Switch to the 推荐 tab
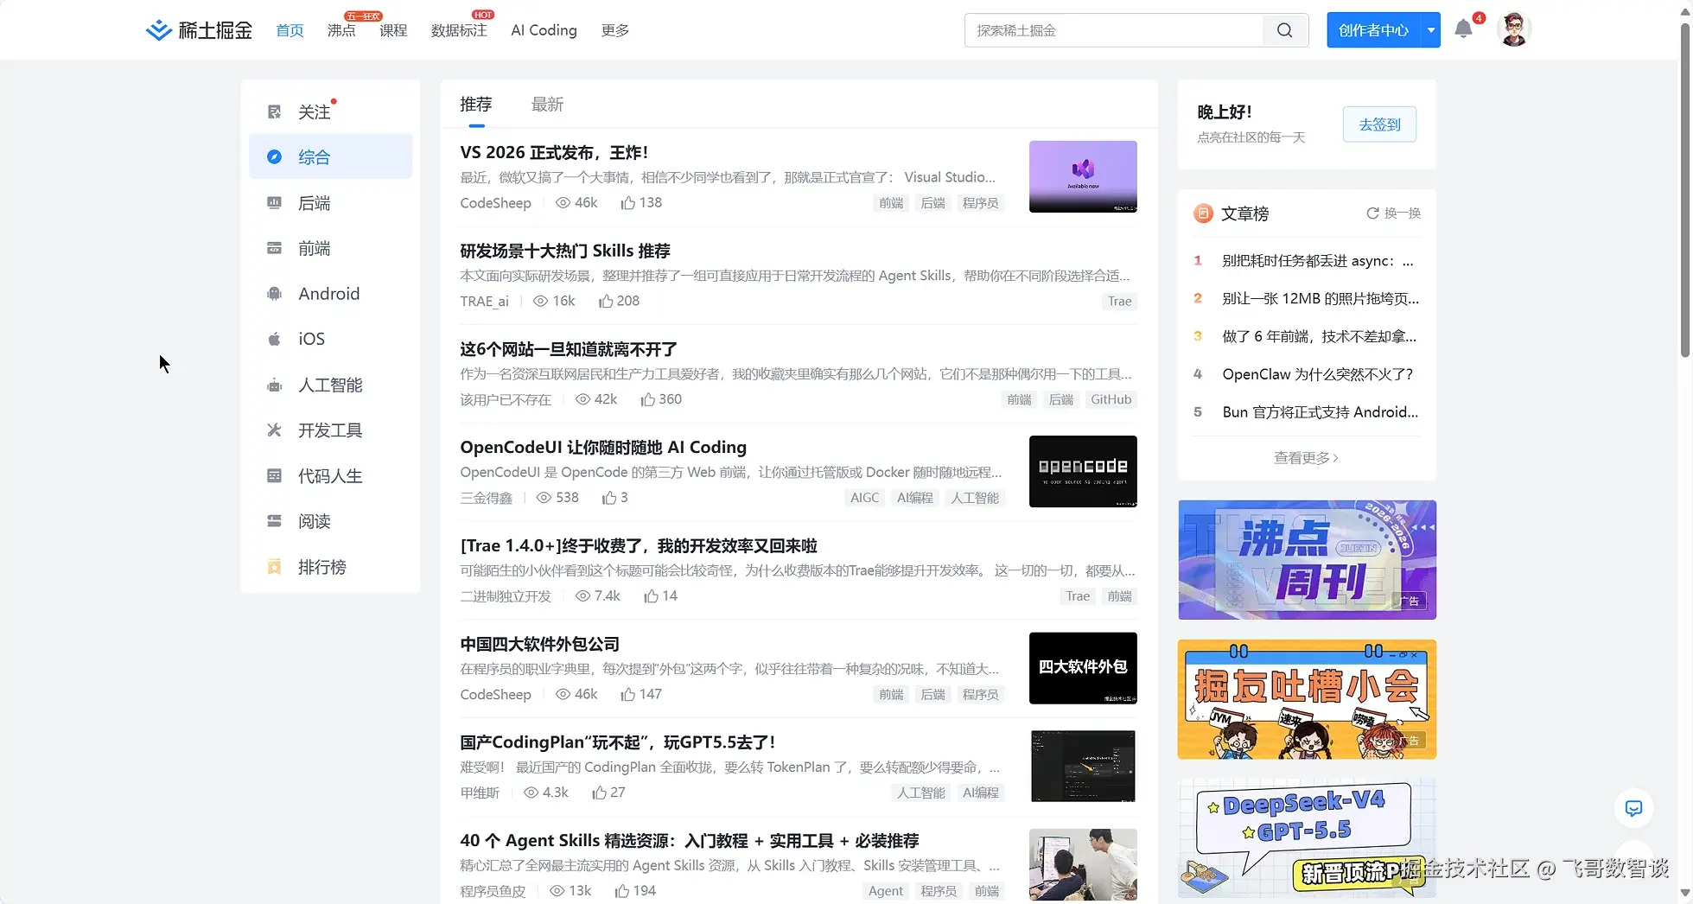 pos(476,105)
